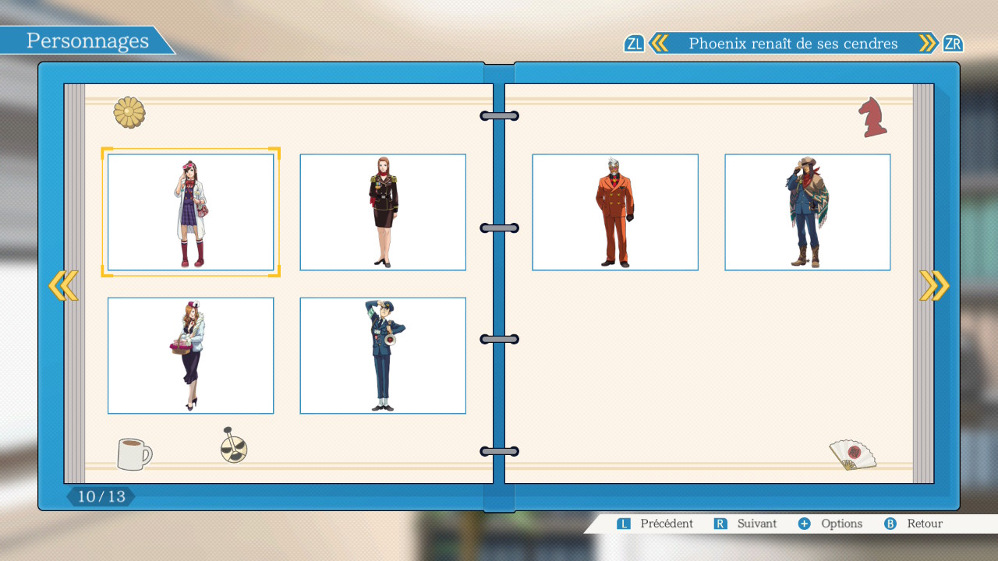Open the woman in black military uniform portrait

click(383, 212)
